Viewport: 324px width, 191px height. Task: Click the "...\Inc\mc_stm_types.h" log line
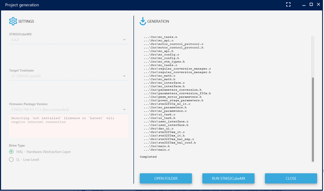click(x=164, y=61)
